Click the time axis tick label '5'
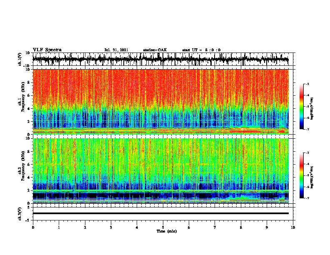This screenshot has width=330, height=255. point(163,227)
